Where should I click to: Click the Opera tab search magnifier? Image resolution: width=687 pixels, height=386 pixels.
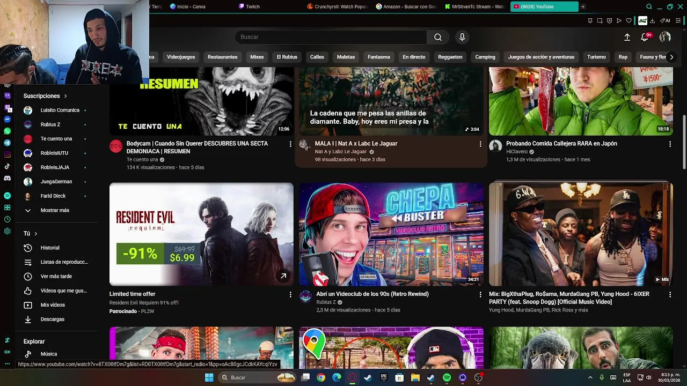649,6
